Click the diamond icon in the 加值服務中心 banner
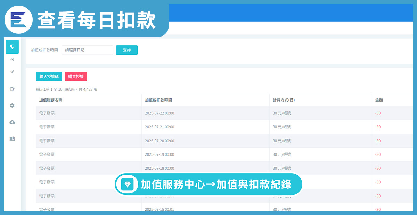This screenshot has width=417, height=215. (x=128, y=184)
